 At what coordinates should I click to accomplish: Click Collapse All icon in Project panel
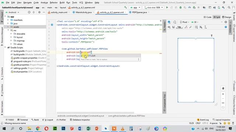point(34,12)
